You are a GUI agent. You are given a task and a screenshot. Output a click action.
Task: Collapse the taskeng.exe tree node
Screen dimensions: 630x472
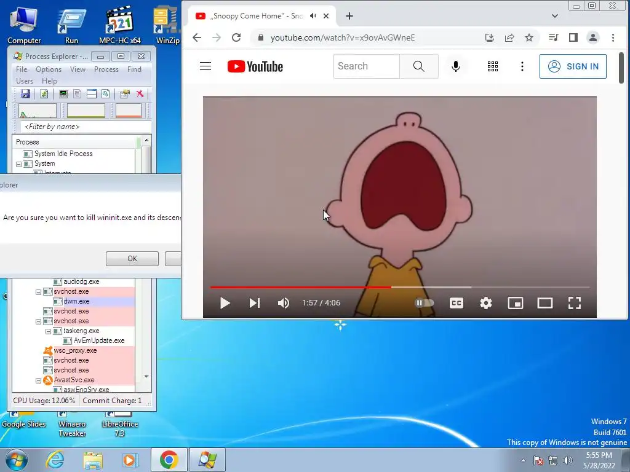(x=48, y=331)
